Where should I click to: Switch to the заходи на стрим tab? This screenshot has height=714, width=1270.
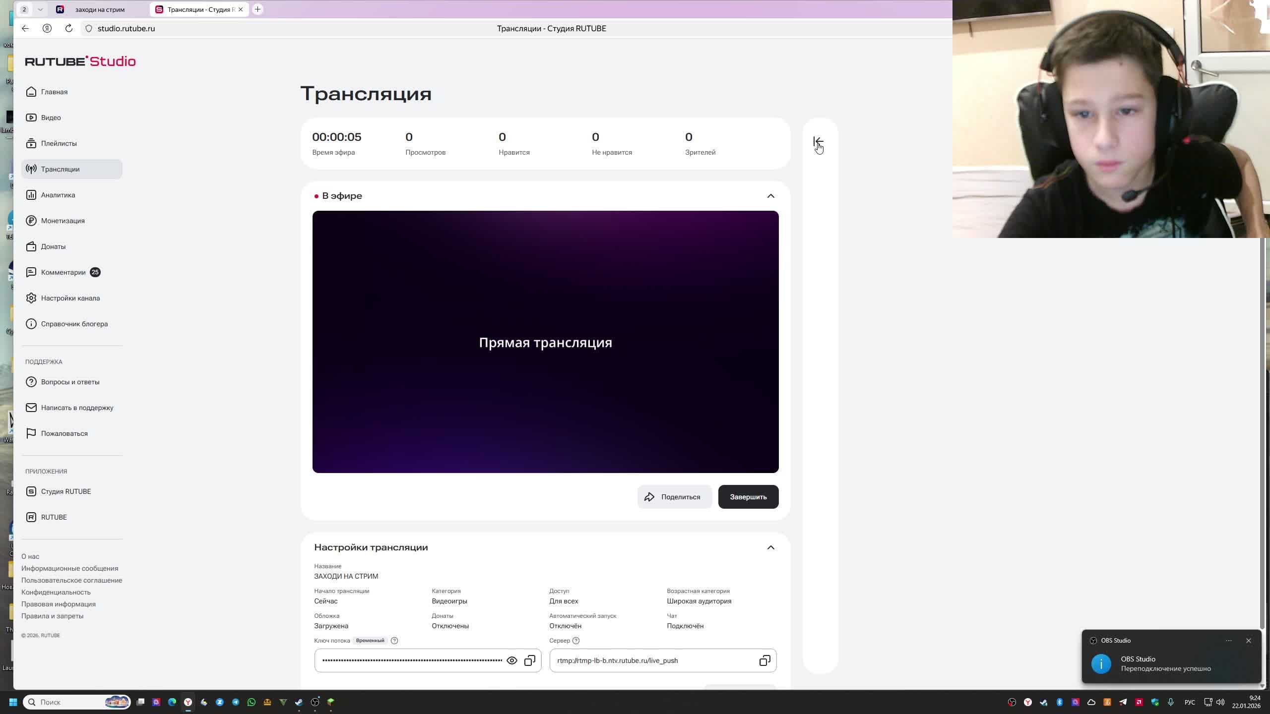[99, 9]
